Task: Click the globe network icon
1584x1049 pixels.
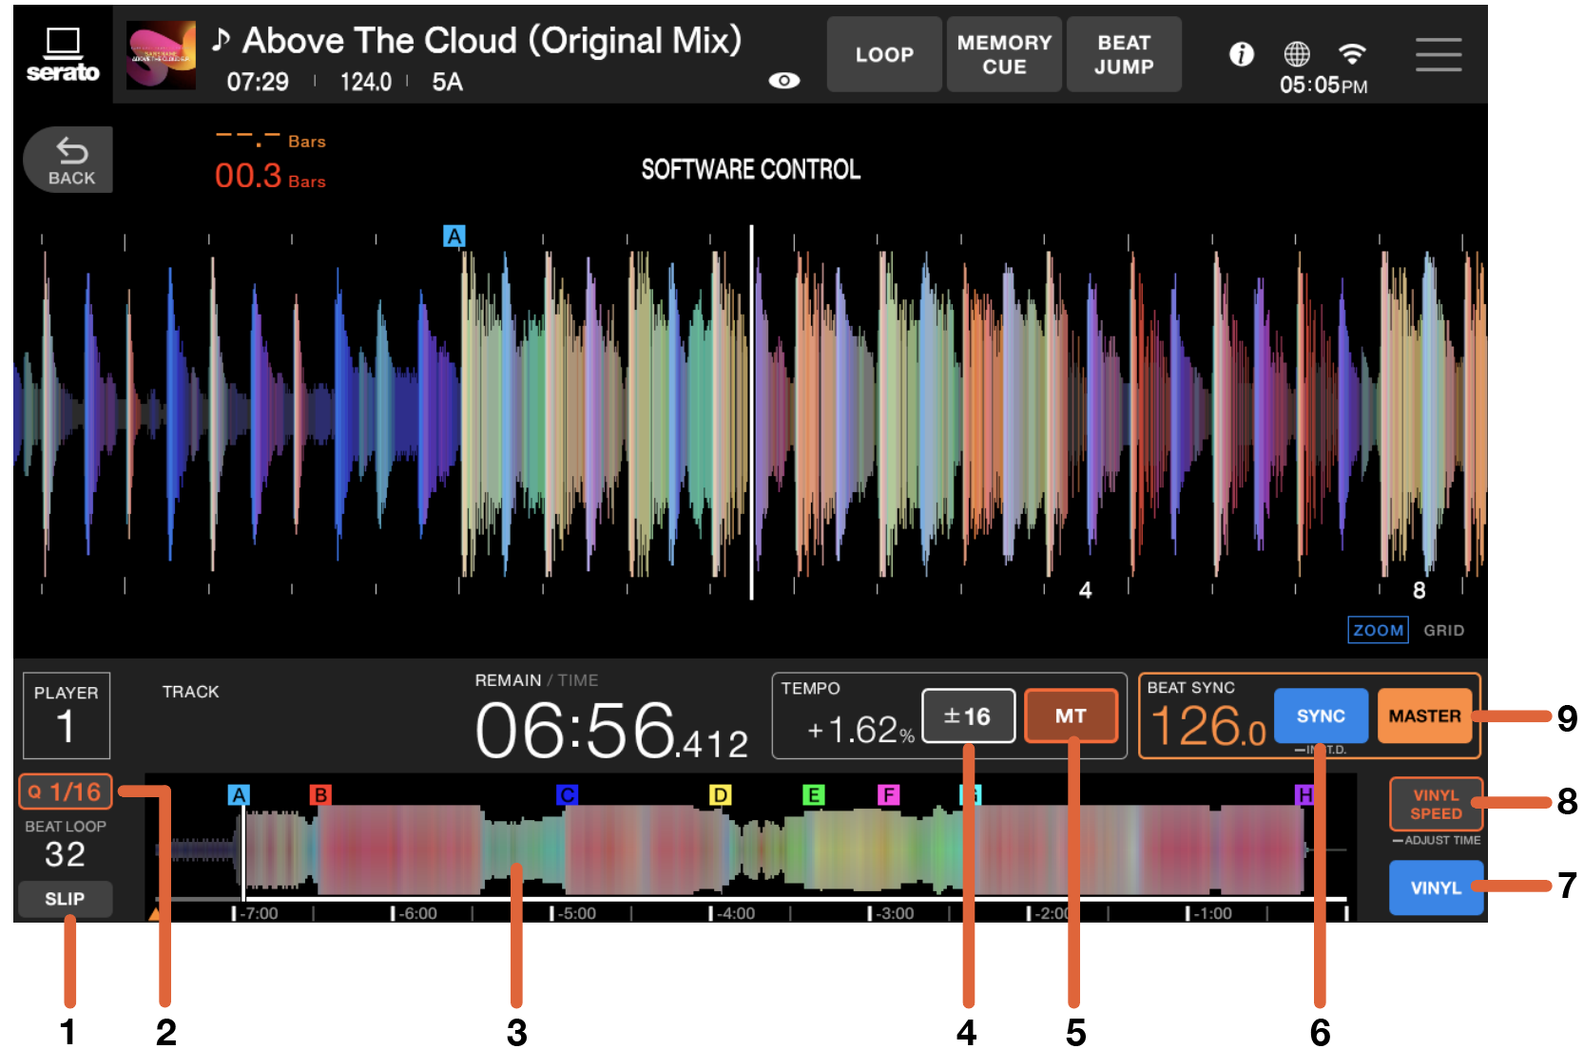Action: [x=1297, y=54]
